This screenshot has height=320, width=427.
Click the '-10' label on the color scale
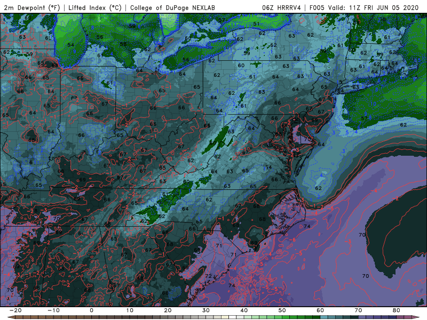coord(53,310)
